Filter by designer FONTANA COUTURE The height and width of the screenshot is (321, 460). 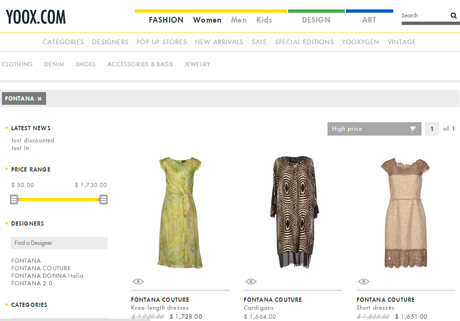click(41, 268)
